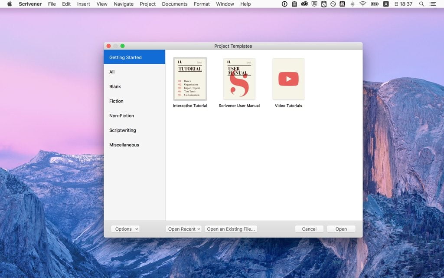Open the Options dropdown
Screen dimensions: 444x278
coord(125,229)
